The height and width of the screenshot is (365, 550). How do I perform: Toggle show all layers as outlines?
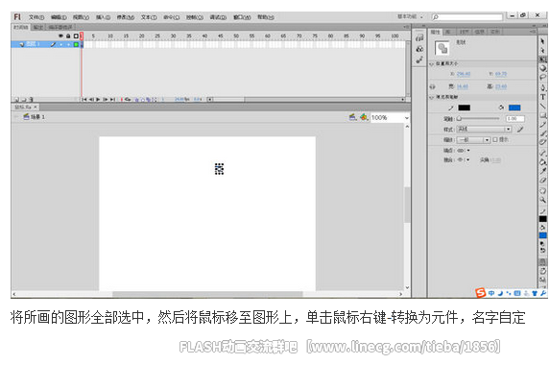click(76, 36)
